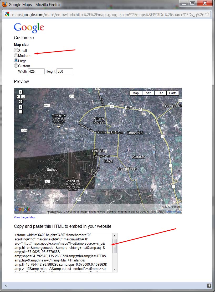Click the embed code scroll down arrow

tap(115, 269)
